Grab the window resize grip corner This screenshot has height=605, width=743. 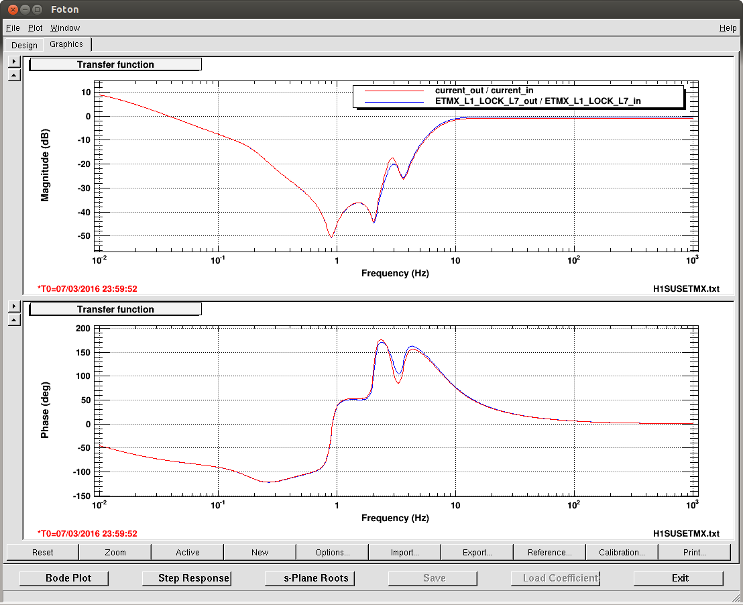coord(737,599)
